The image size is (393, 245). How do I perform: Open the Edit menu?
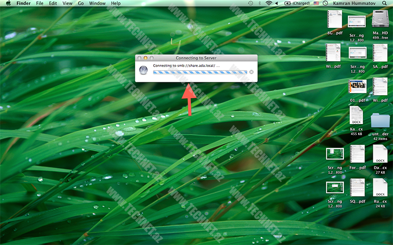coord(53,3)
